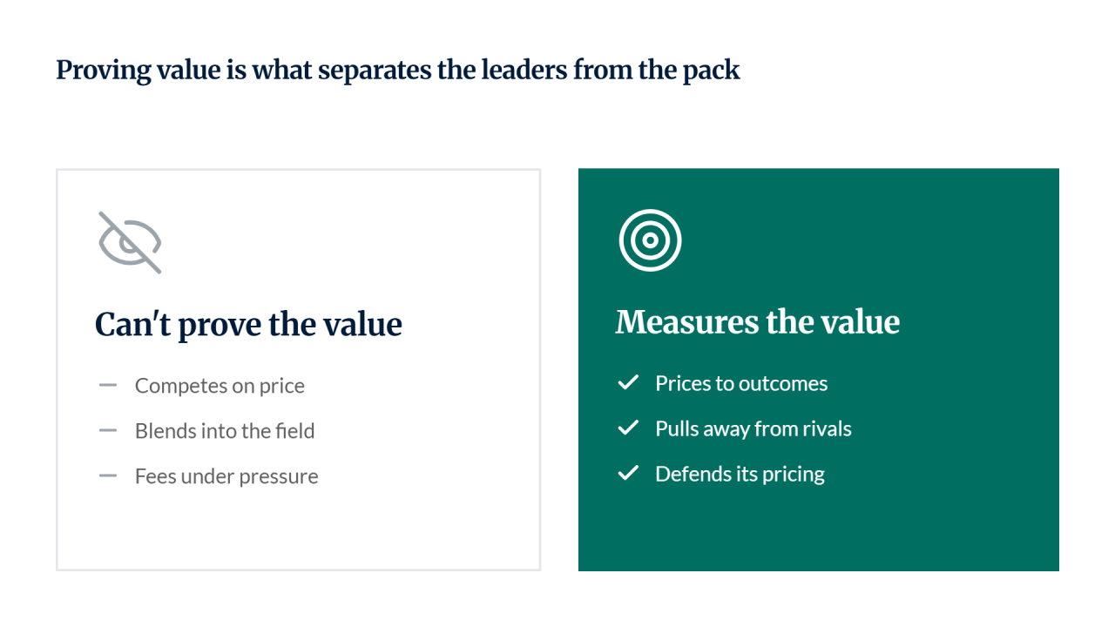Click checkmark beside Prices to outcomes
This screenshot has width=1115, height=627.
coord(628,383)
